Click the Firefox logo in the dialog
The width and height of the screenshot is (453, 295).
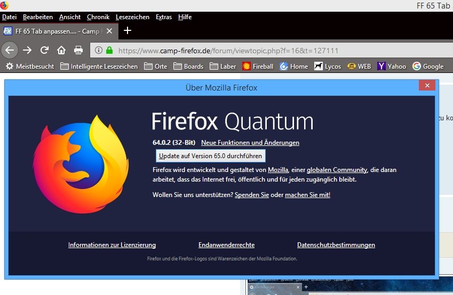click(81, 165)
